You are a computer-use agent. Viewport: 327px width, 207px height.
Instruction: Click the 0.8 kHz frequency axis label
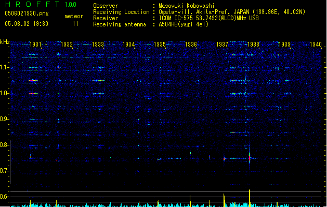point(5,145)
